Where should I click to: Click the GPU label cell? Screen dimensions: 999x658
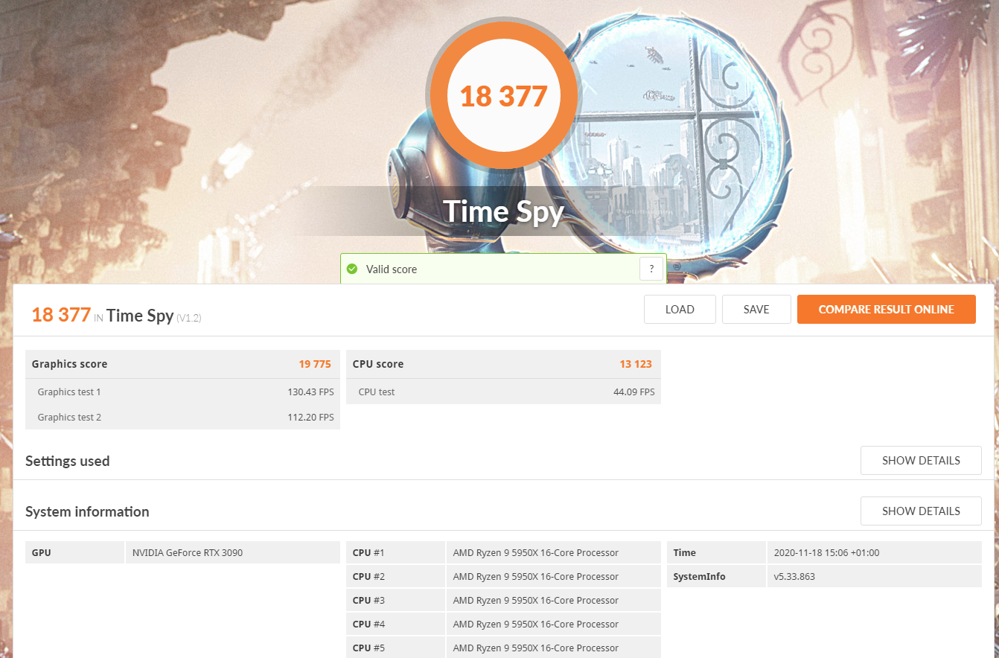coord(74,553)
